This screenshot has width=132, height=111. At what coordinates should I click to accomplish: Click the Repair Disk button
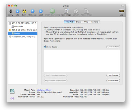[113, 80]
